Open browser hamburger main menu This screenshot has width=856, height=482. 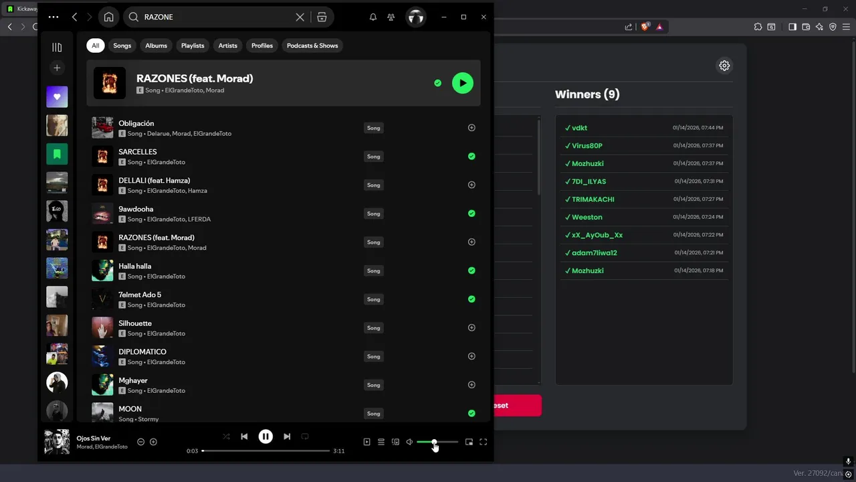pos(847,27)
